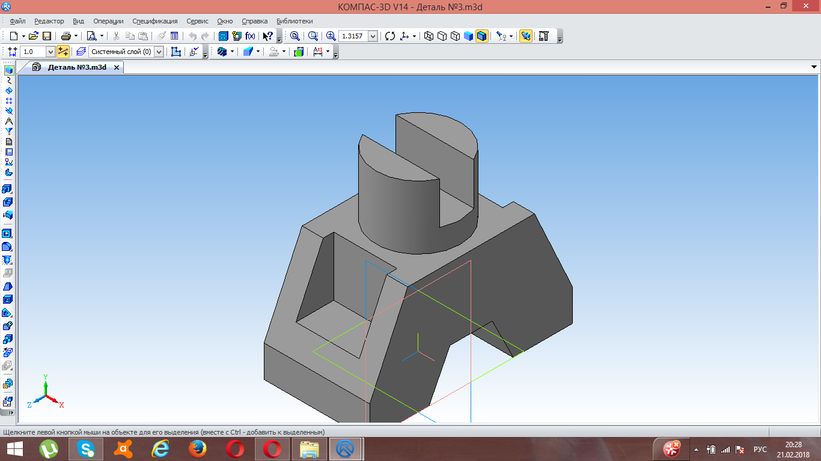Open the properties table icon

tap(174, 36)
